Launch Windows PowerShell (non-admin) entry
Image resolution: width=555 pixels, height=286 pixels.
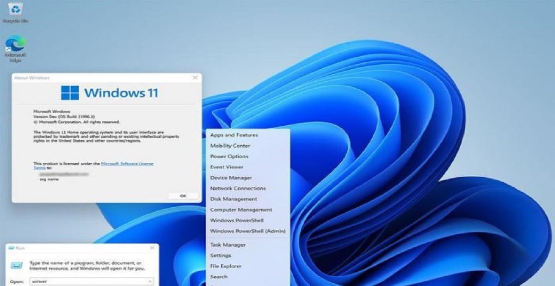[x=237, y=220]
